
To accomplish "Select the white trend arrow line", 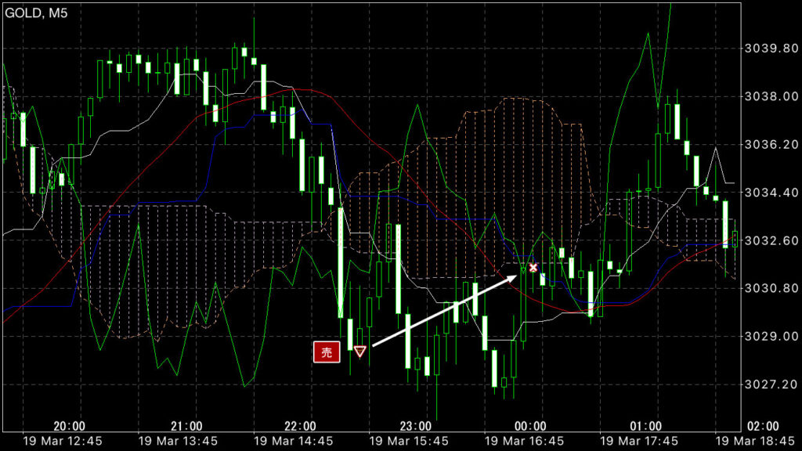I will (x=446, y=308).
